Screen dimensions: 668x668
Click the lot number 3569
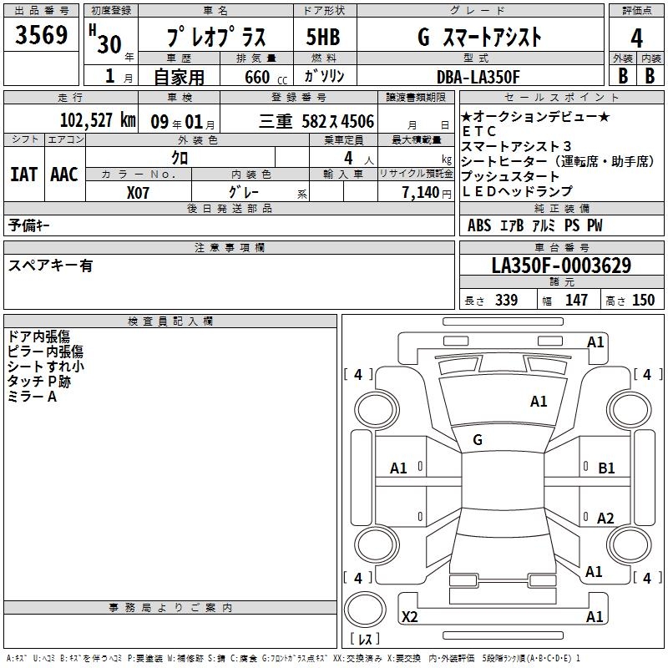(x=42, y=37)
